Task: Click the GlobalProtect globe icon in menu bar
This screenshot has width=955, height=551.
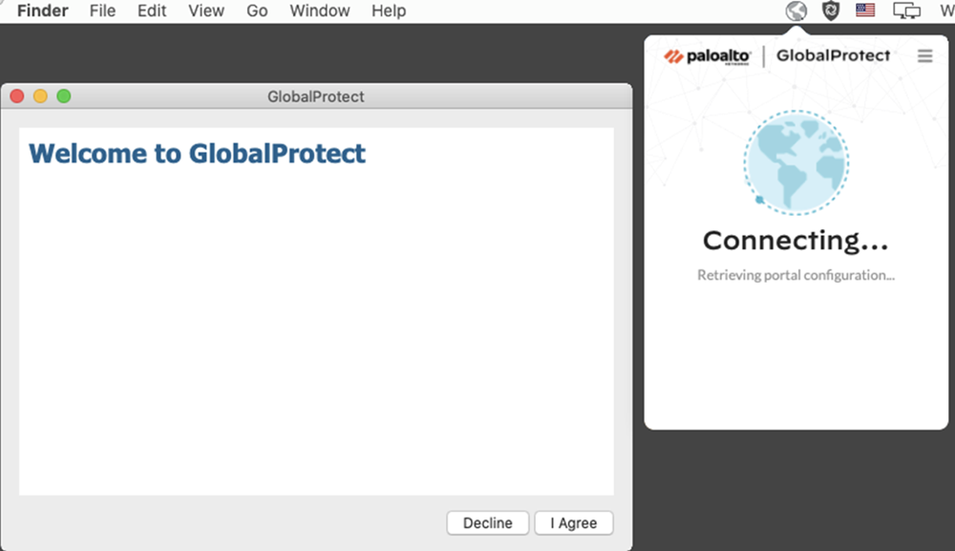Action: [796, 11]
